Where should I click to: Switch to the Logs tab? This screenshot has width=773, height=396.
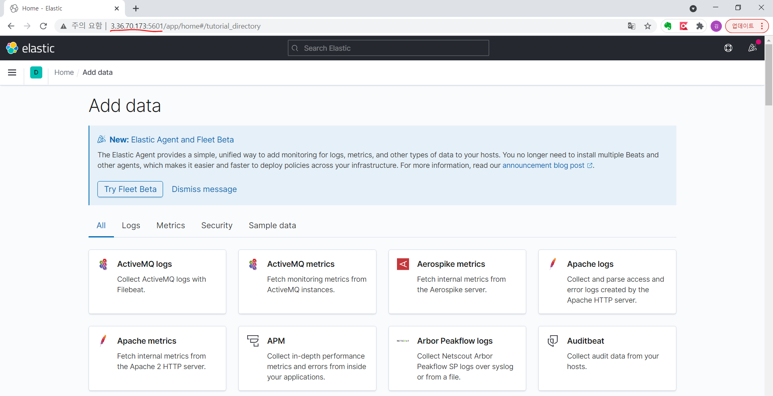click(x=131, y=225)
